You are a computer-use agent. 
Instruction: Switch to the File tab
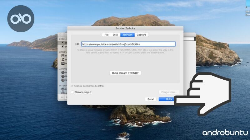106,35
